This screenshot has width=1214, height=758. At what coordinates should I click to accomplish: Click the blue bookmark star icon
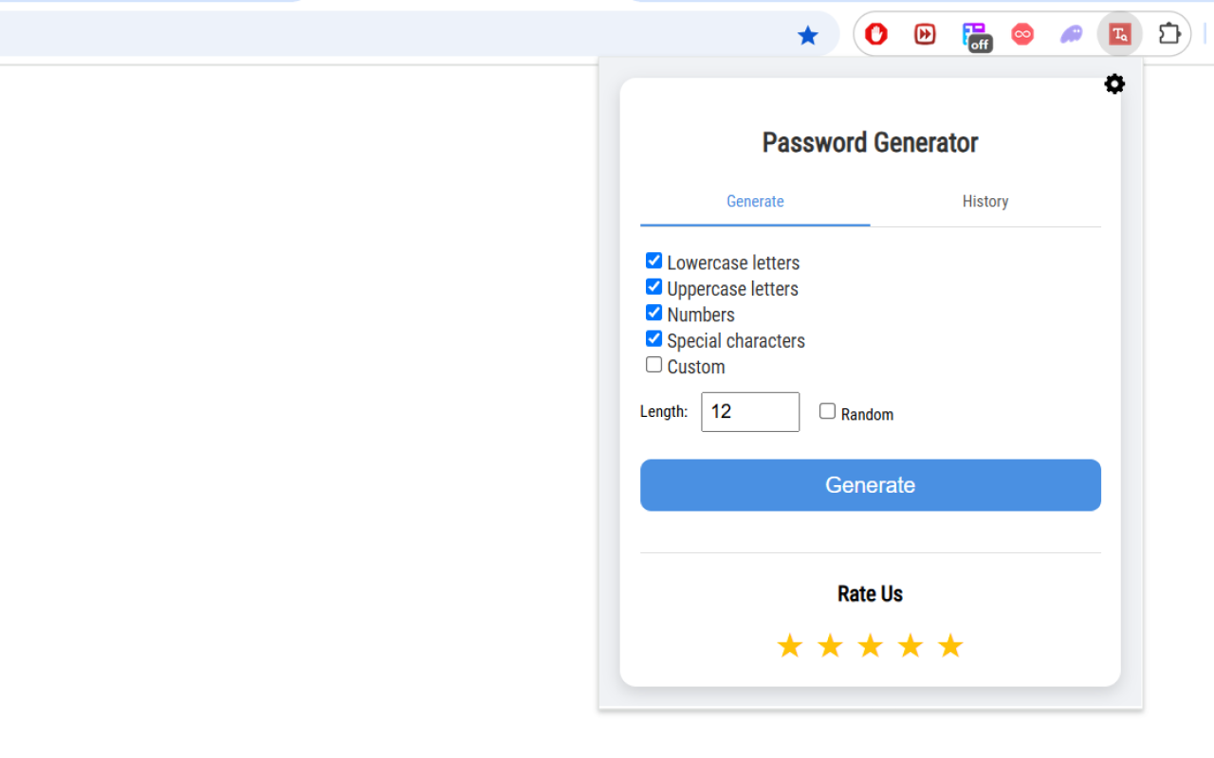[x=808, y=36]
